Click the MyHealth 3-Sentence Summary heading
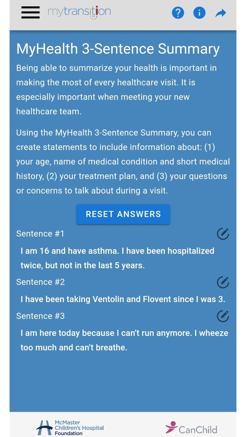Screen dimensions: 246x437 coord(117,49)
